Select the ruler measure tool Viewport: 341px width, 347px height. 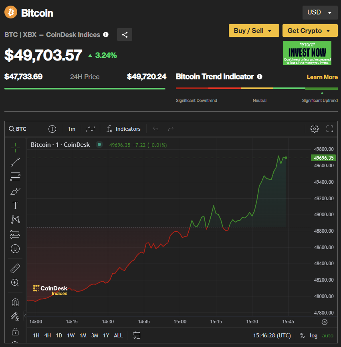click(15, 268)
